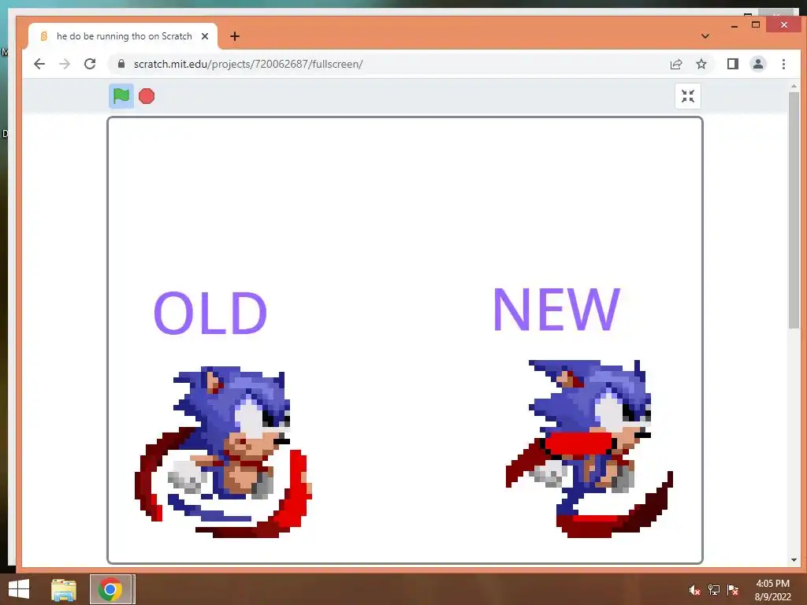
Task: Share this page using the share icon
Action: [675, 64]
